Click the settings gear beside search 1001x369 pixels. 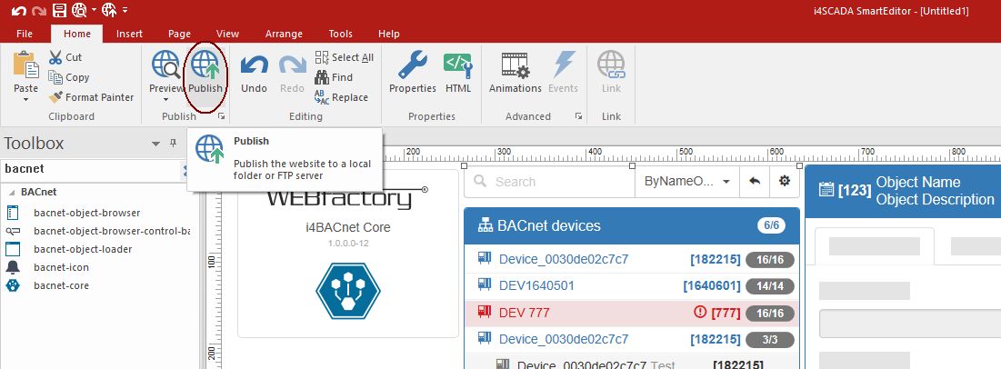click(x=784, y=182)
